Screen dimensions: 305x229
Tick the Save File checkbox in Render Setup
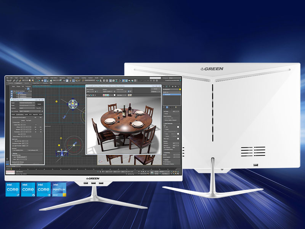pyautogui.click(x=36, y=108)
